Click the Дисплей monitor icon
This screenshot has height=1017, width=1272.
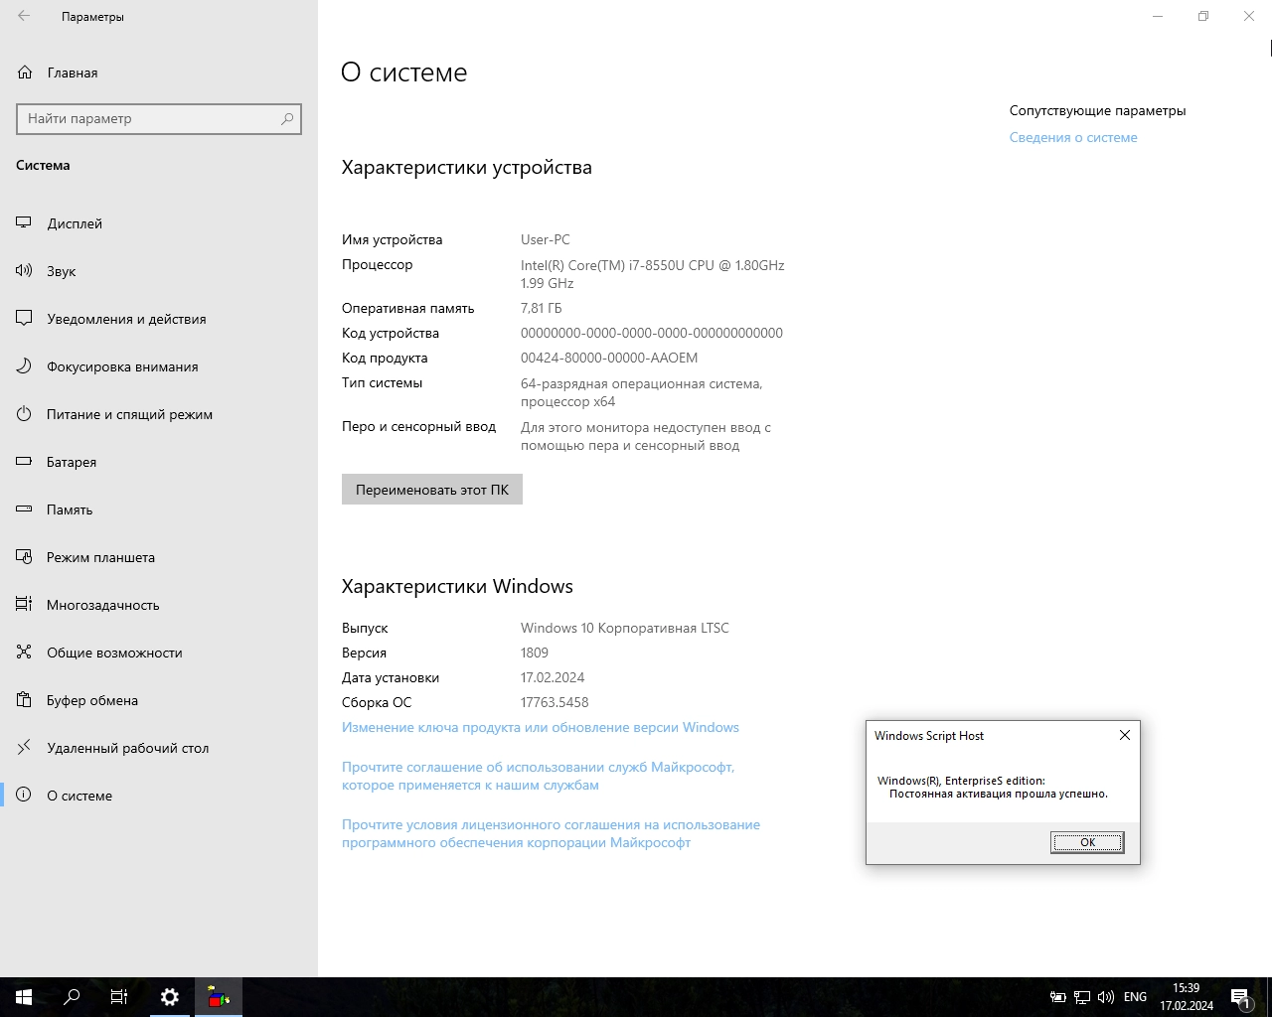pyautogui.click(x=24, y=223)
